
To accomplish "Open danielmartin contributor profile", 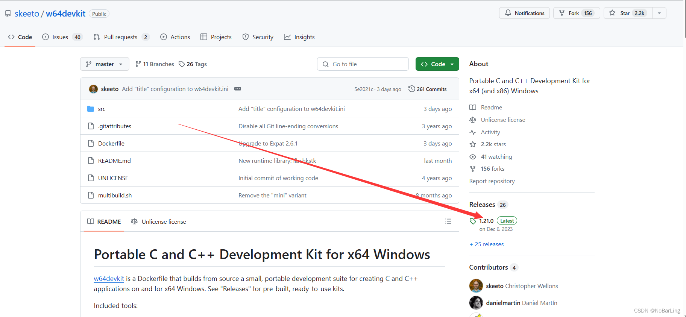I will 522,303.
